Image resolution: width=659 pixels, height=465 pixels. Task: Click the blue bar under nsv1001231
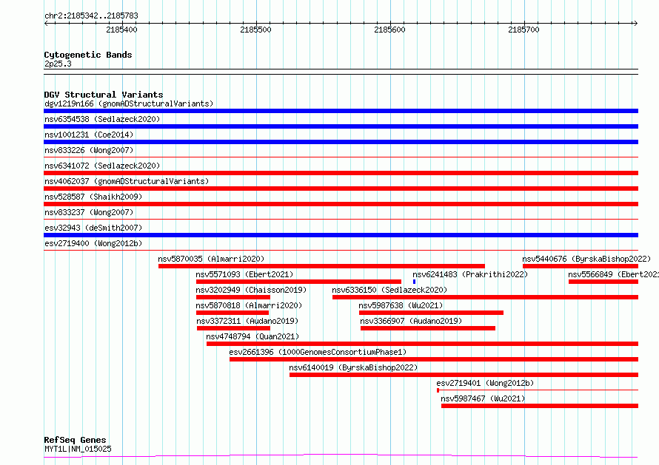coord(341,142)
